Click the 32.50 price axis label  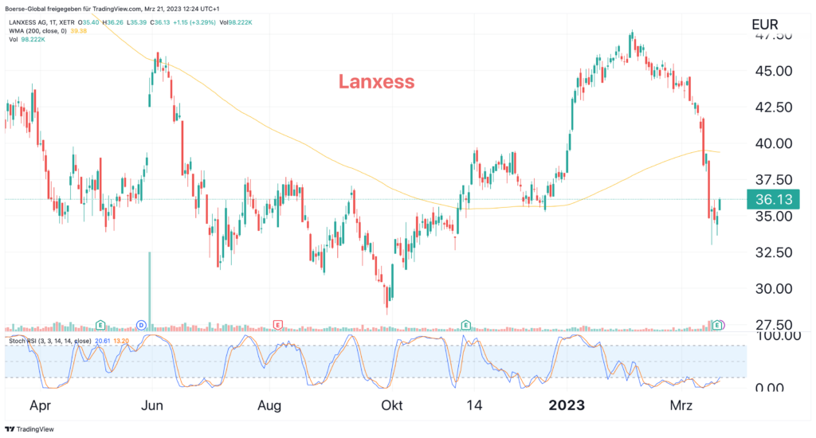coord(773,252)
